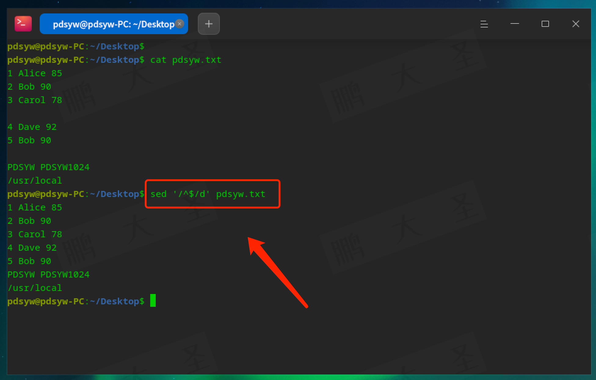Maximize the terminal window
This screenshot has width=596, height=380.
coord(545,24)
